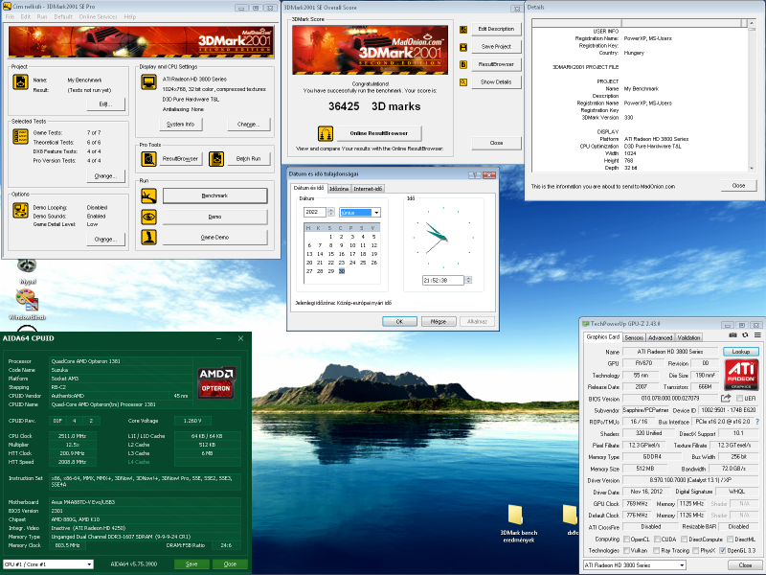Click the AMD Opteron logo in AIDA64 CPUID
766x575 pixels.
pos(216,382)
